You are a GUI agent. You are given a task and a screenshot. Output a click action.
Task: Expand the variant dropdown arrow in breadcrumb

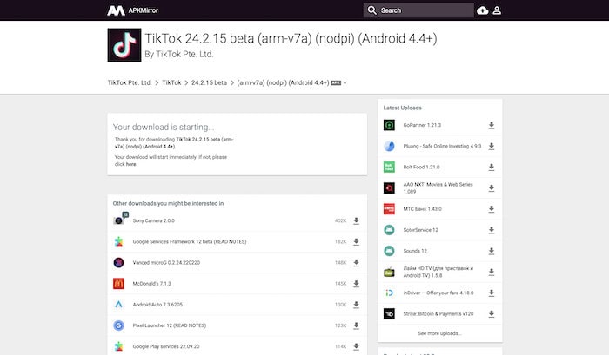point(345,83)
